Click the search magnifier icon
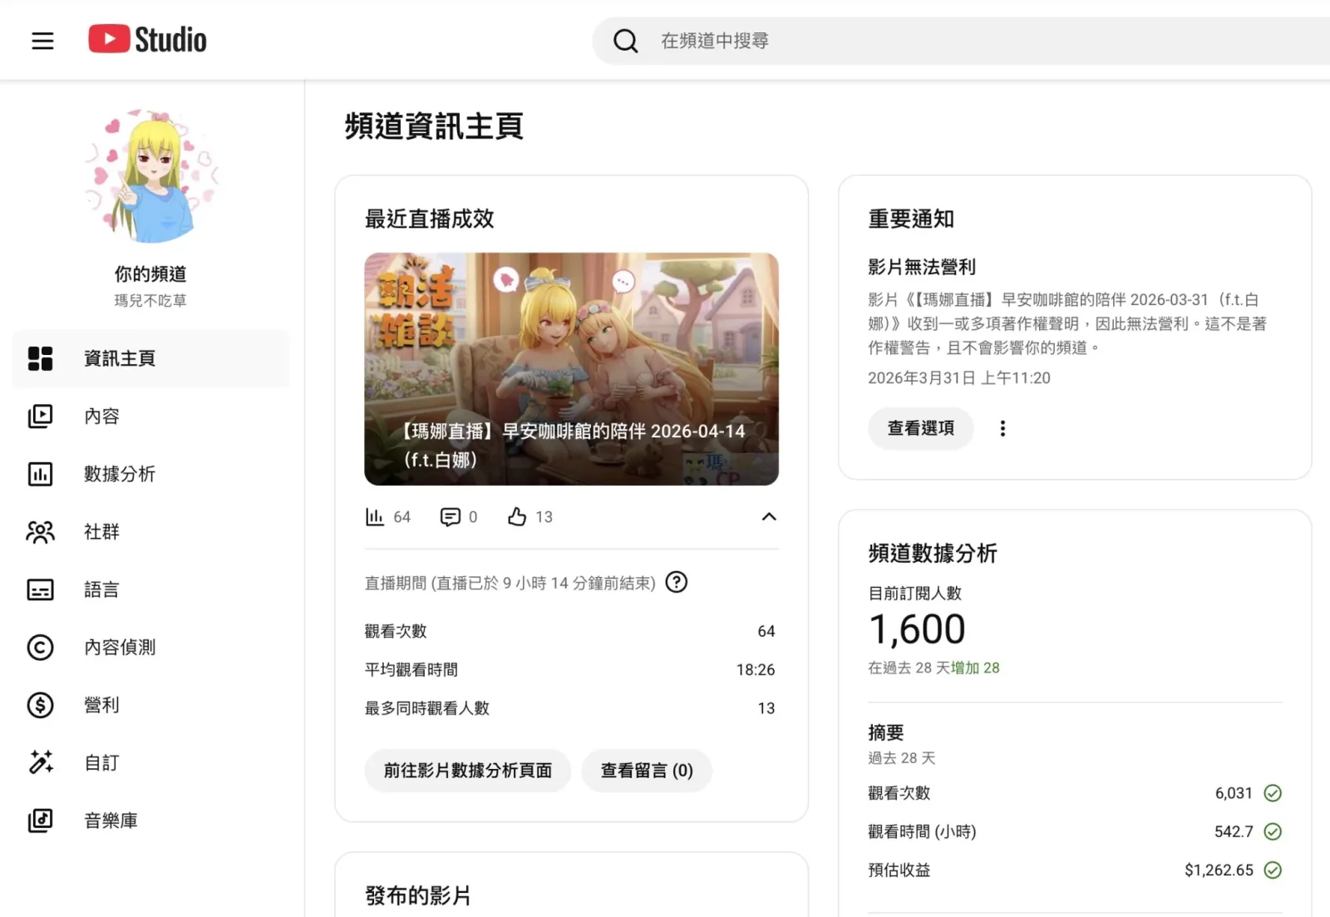This screenshot has height=917, width=1330. tap(625, 41)
